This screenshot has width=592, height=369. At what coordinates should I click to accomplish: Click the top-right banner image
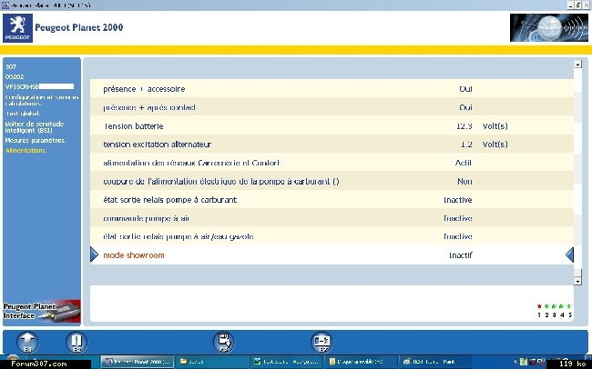[549, 28]
